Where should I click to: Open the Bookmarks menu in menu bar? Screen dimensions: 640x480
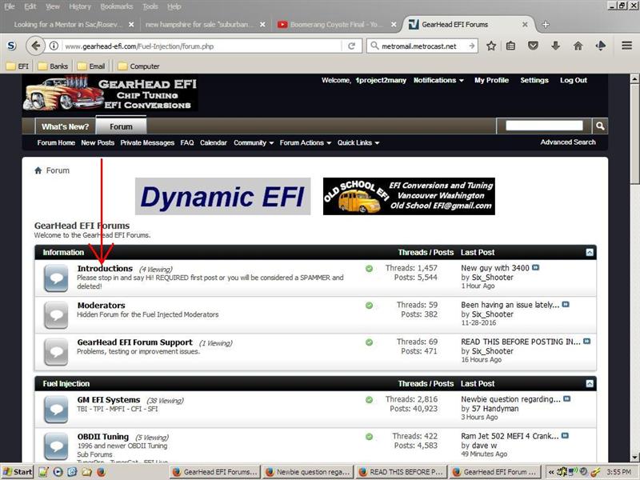click(117, 6)
